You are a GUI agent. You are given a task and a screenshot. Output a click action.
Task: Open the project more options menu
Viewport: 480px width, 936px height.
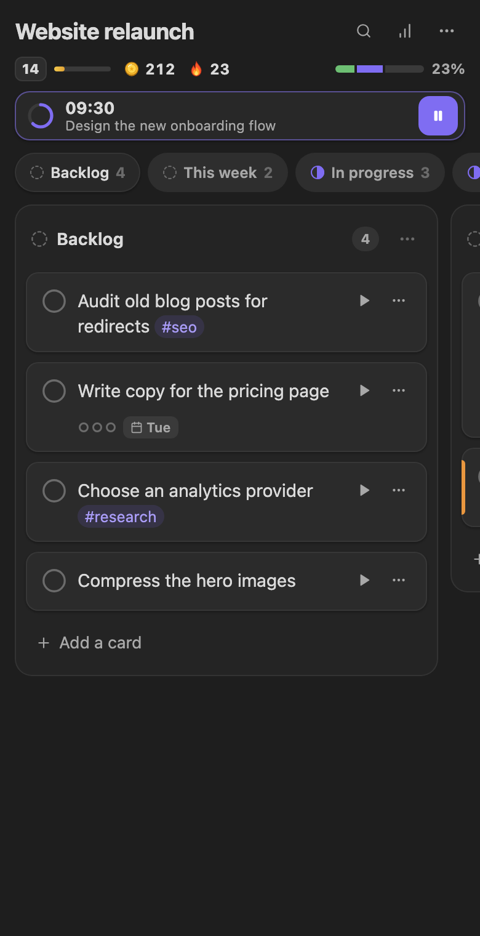(447, 31)
